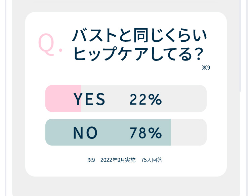Click the footnote 2022年9月実施 text

click(x=118, y=160)
